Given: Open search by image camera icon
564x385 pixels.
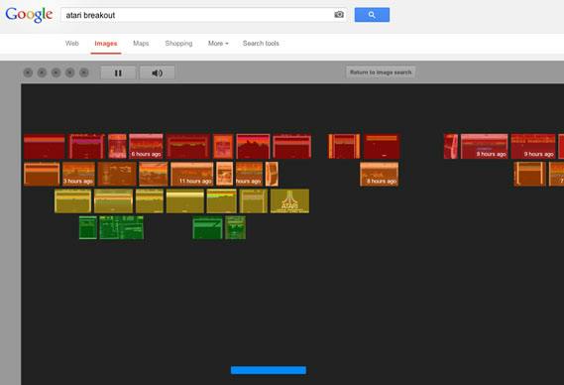Looking at the screenshot, I should pyautogui.click(x=339, y=15).
